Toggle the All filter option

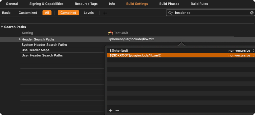coord(47,13)
